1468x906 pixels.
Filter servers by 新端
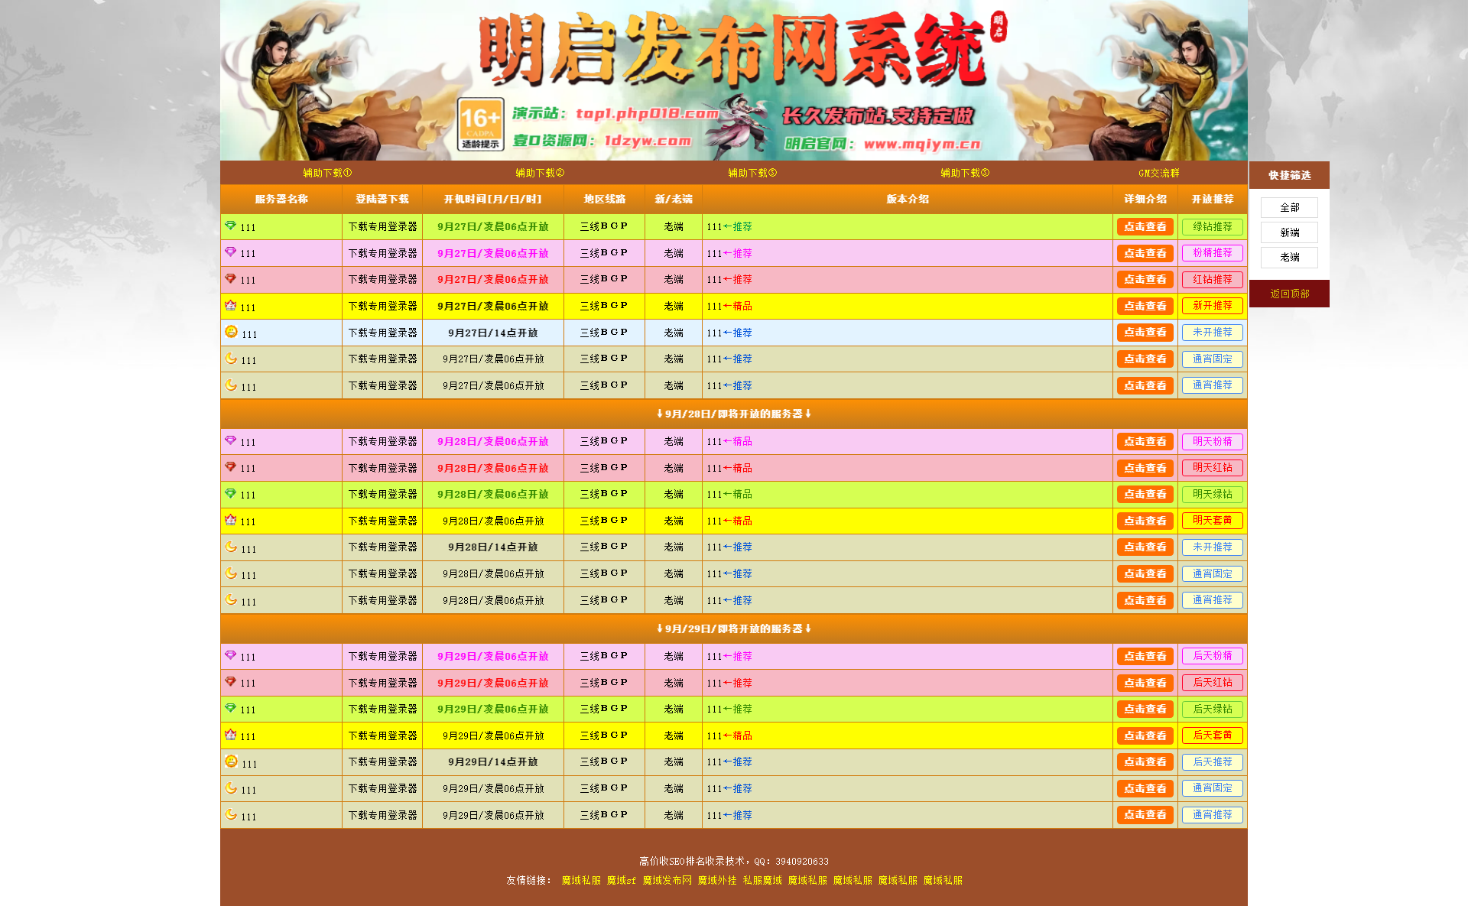pyautogui.click(x=1289, y=232)
